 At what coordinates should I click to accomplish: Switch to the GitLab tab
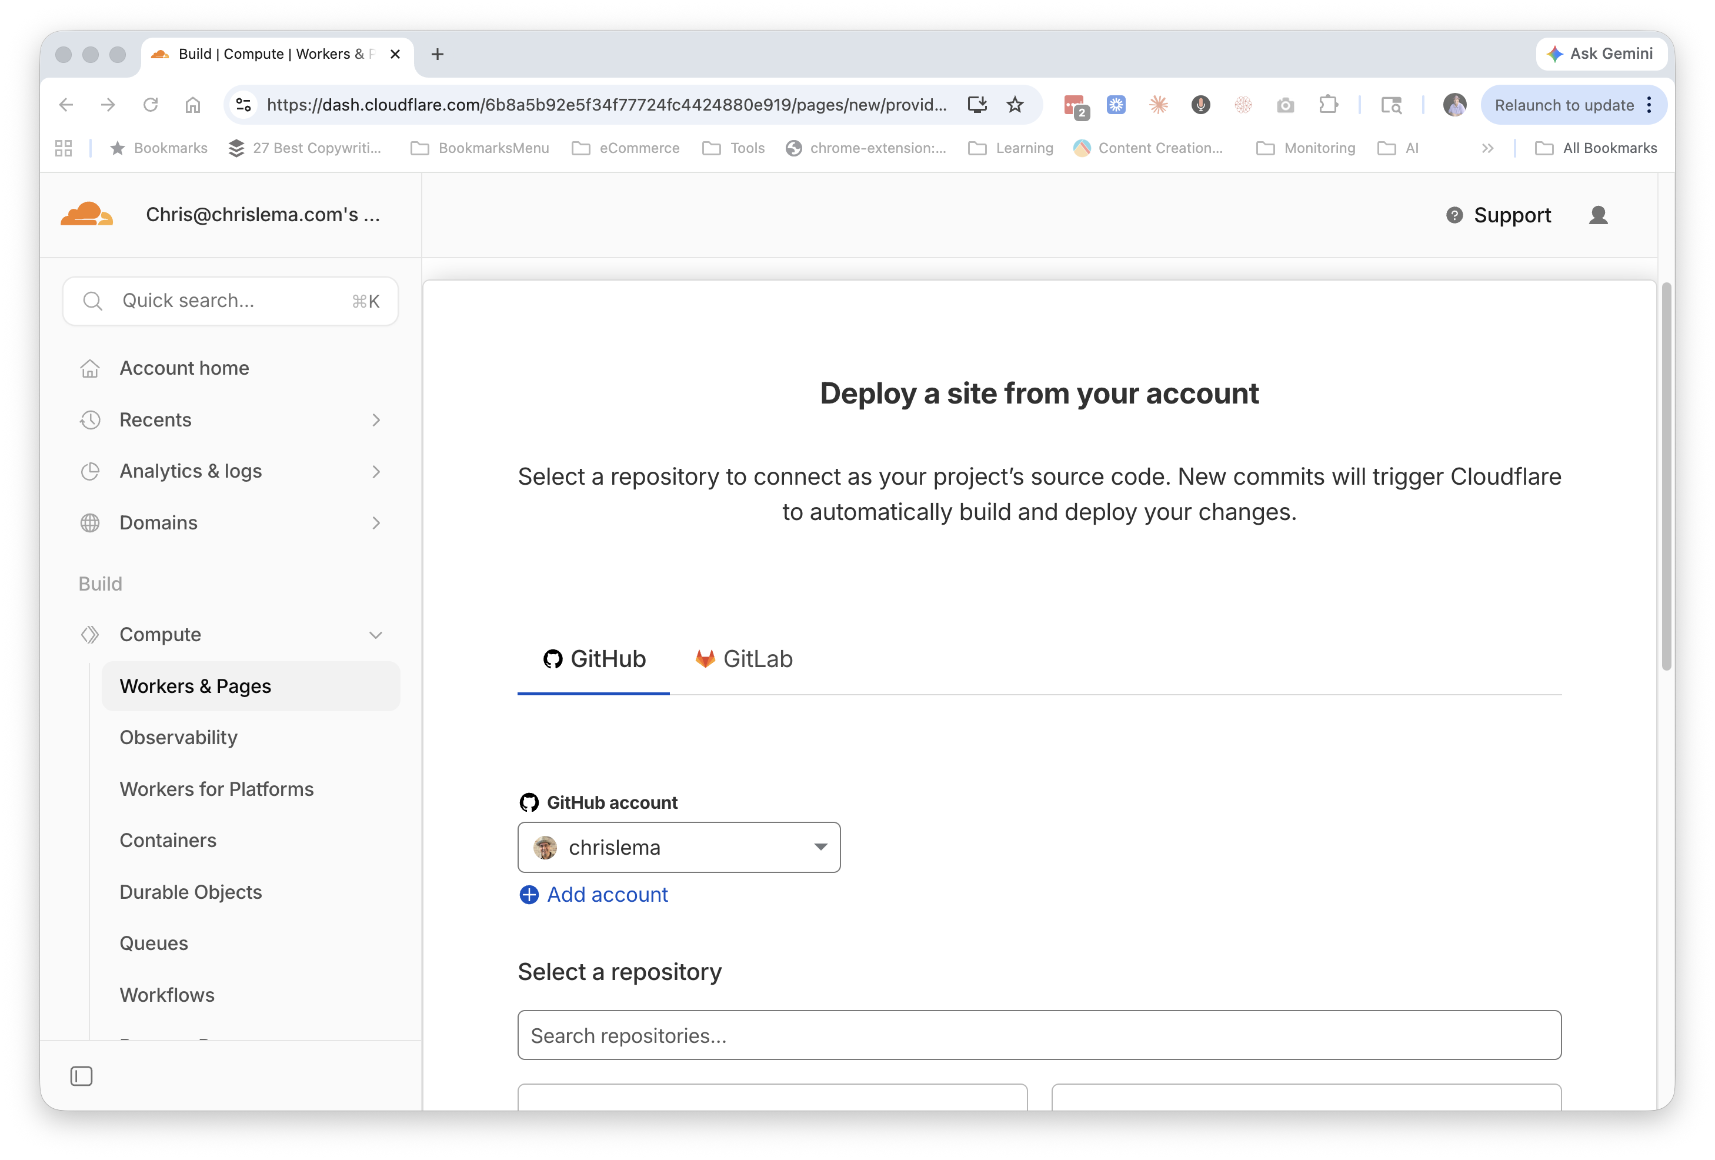[x=744, y=659]
